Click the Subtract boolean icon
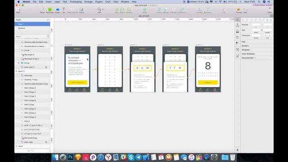 (166, 10)
